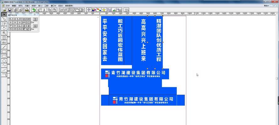Viewport: 279px width, 125px height.
Task: Redo with the curved right arrow icon
Action: 39,10
